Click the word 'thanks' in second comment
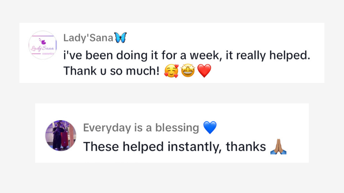Image resolution: width=344 pixels, height=193 pixels. 246,147
